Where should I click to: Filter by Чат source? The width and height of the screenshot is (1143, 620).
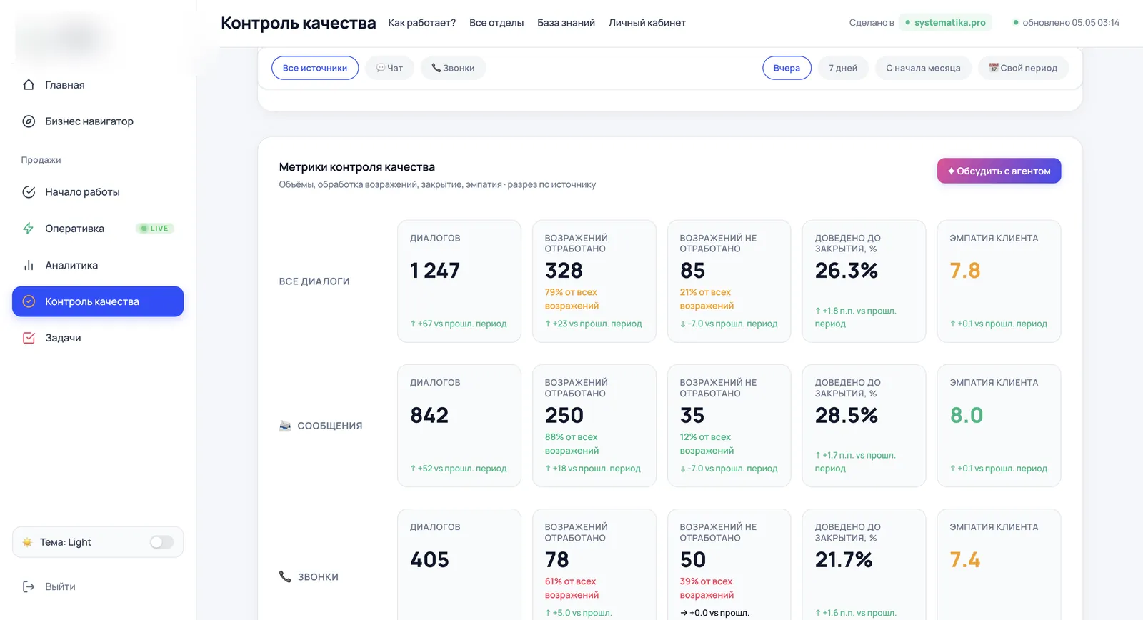[x=390, y=68]
